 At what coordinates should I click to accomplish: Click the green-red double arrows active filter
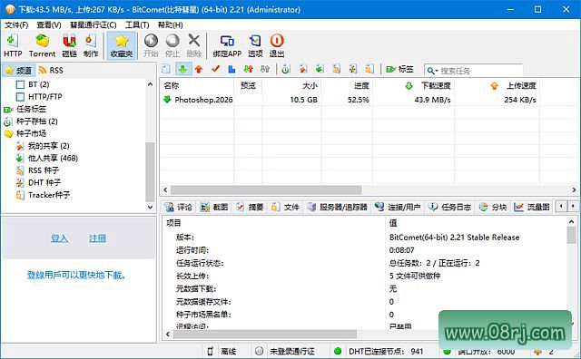click(248, 69)
